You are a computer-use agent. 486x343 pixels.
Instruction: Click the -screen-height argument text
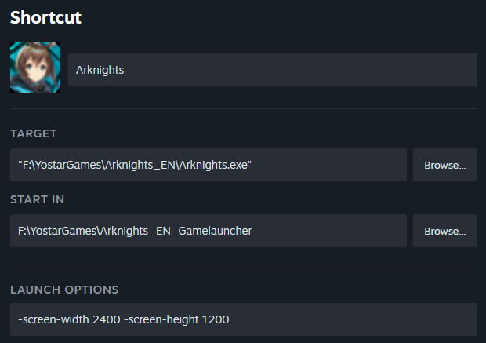click(161, 319)
